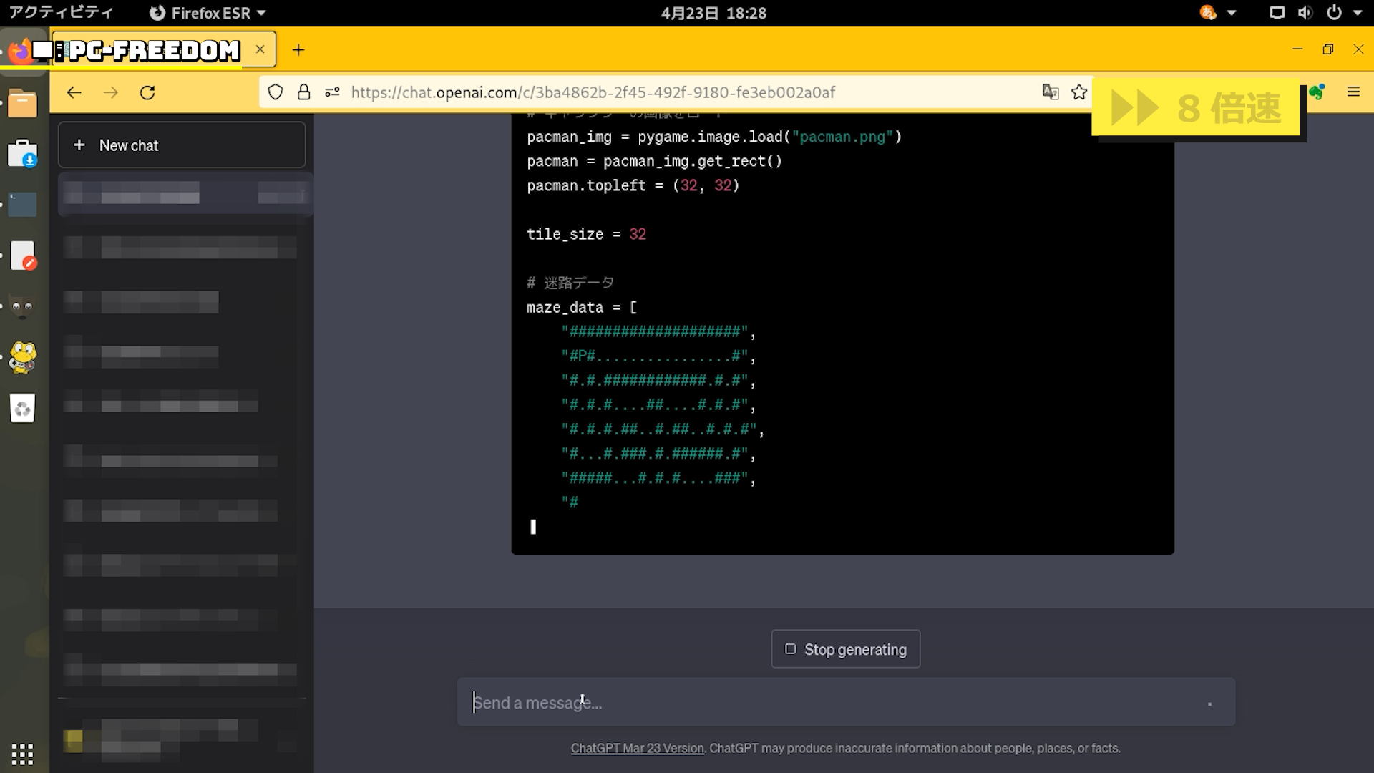The image size is (1374, 773).
Task: Open new browser tab with plus
Action: (x=298, y=50)
